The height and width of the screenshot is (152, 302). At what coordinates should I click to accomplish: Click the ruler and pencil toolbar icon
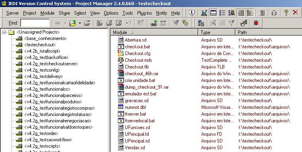(204, 13)
